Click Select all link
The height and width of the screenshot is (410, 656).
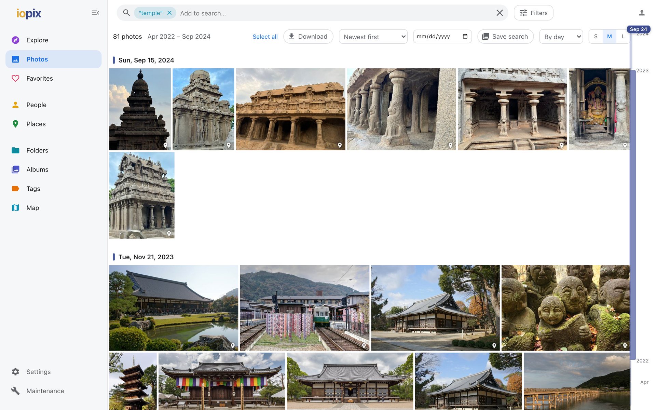tap(265, 37)
